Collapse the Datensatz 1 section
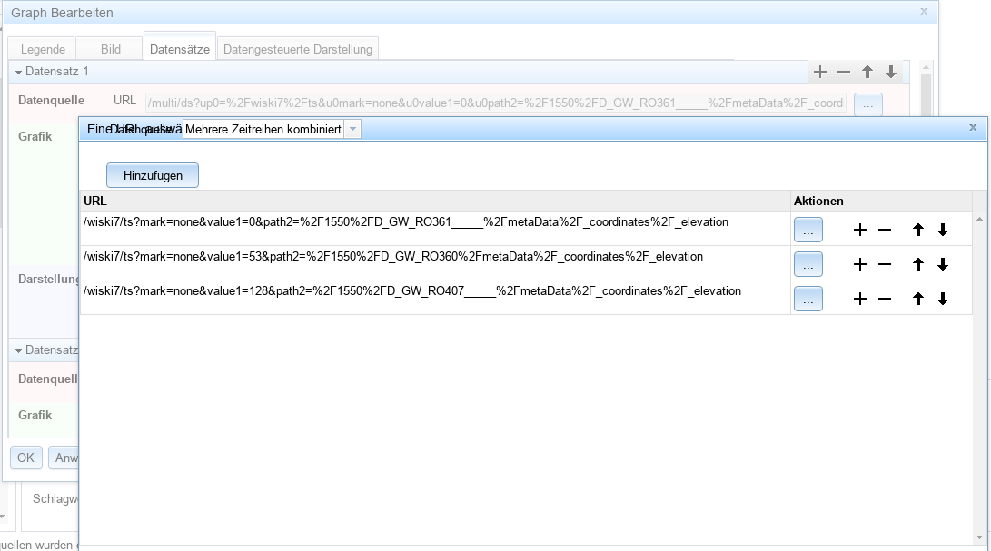 click(18, 72)
